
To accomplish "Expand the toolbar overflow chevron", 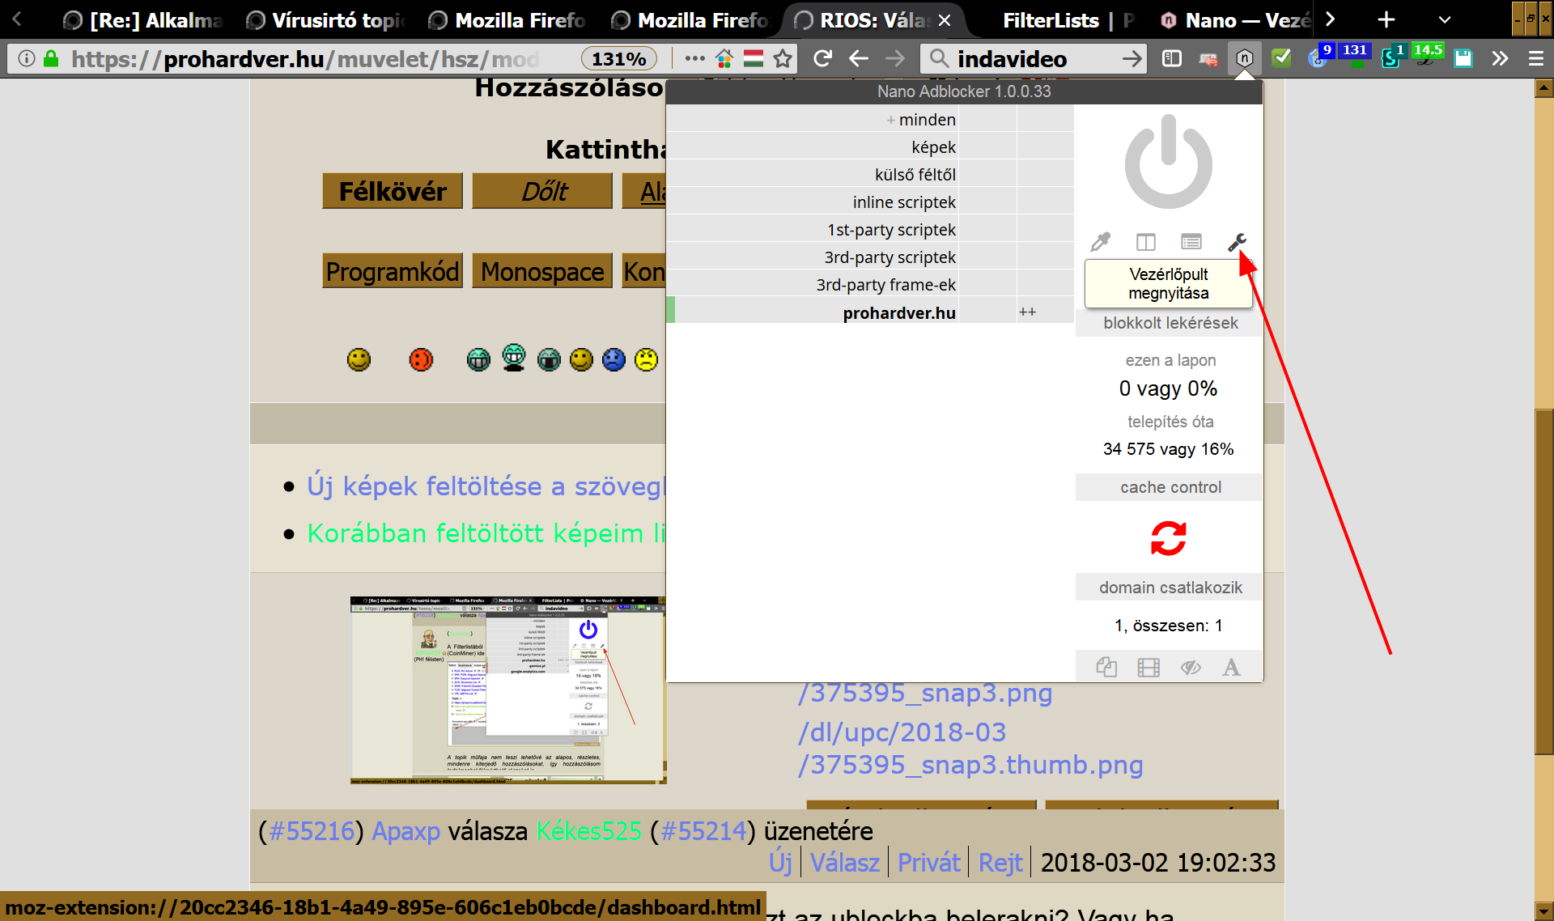I will [x=1500, y=58].
